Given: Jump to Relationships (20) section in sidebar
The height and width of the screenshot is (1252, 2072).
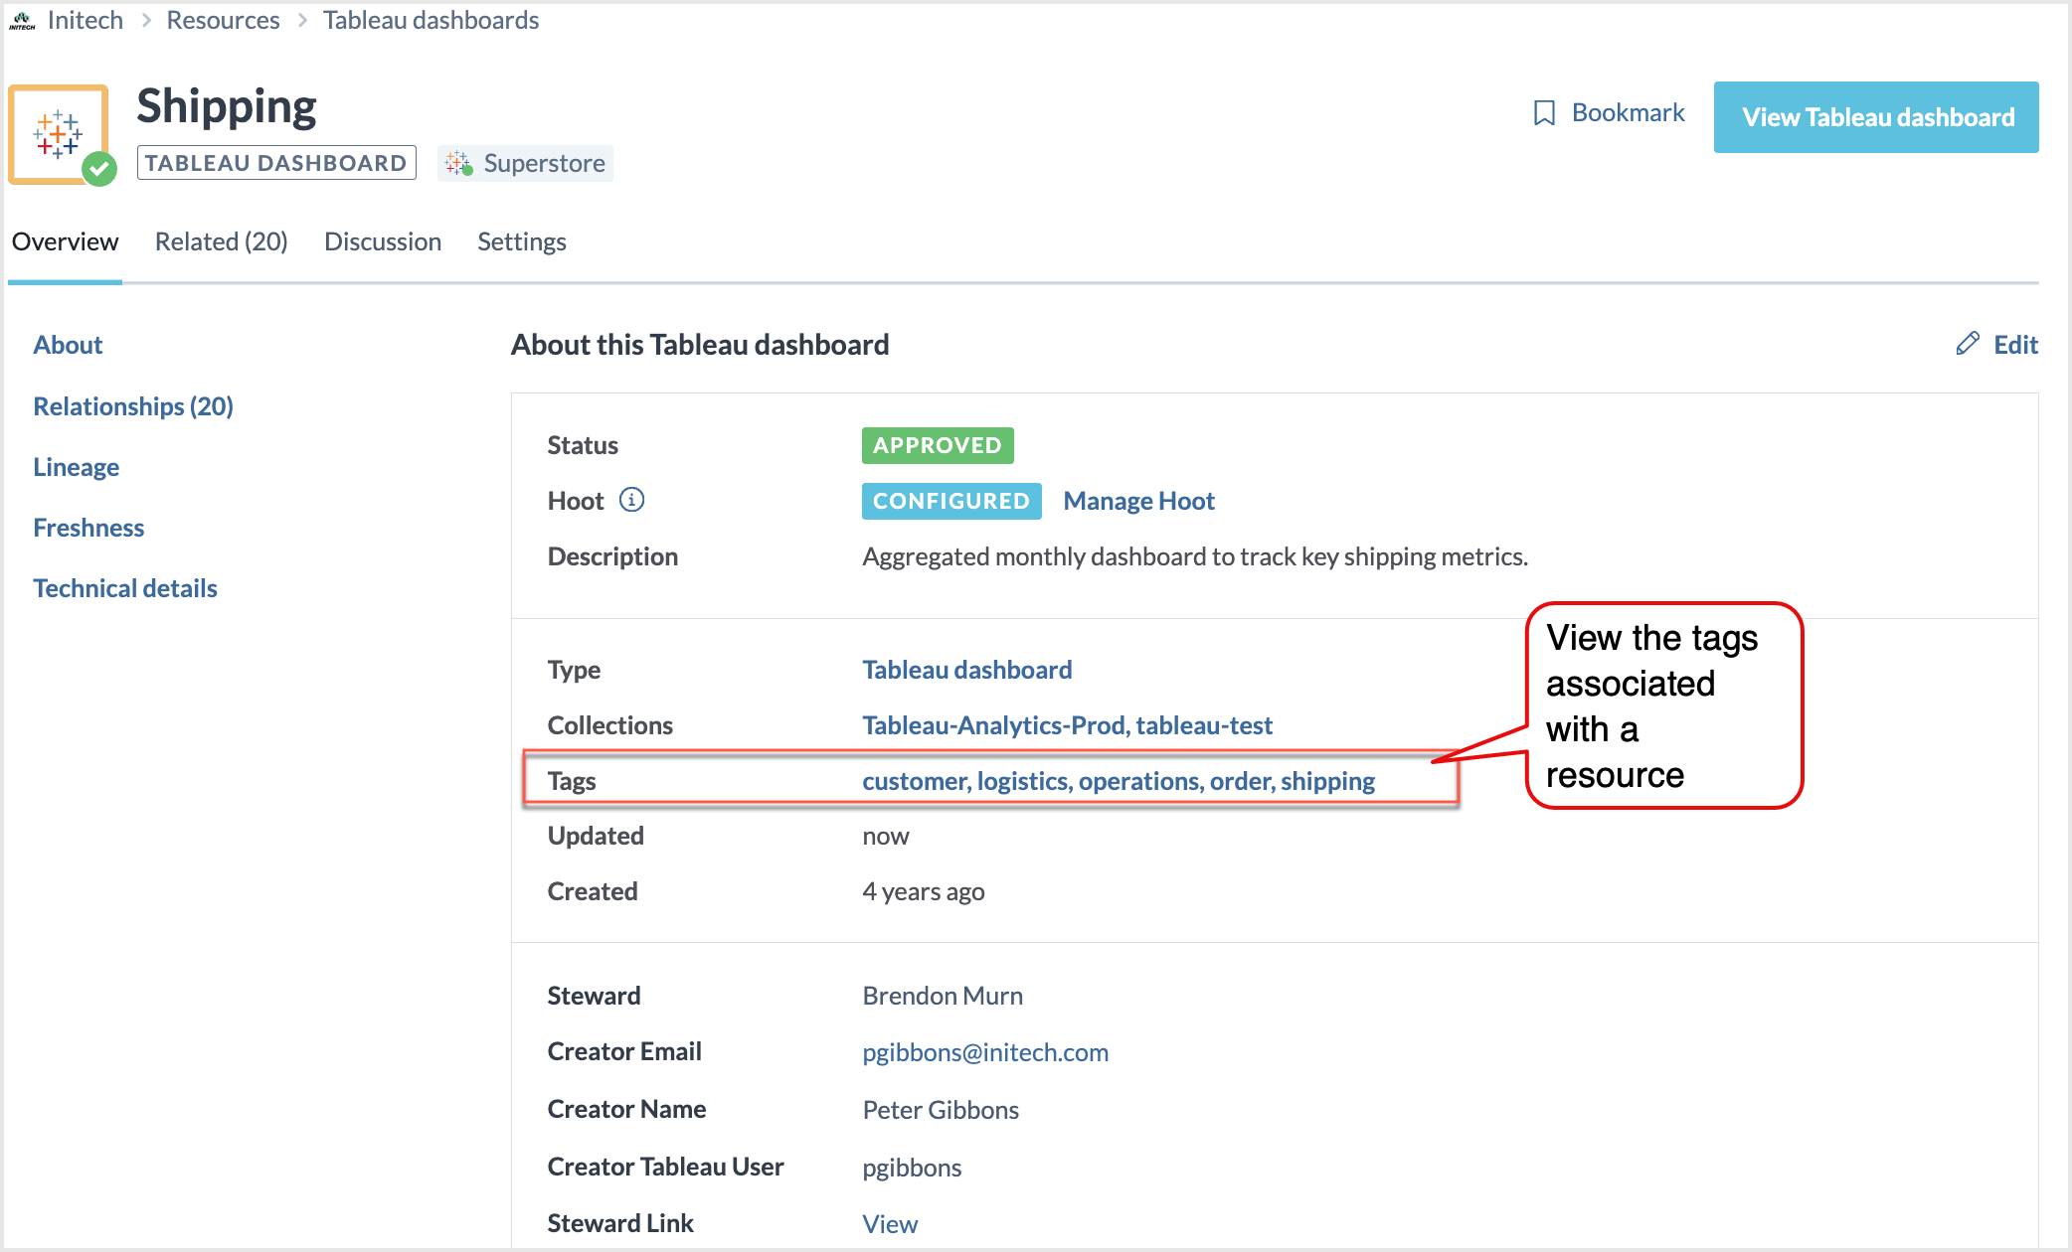Looking at the screenshot, I should (133, 406).
